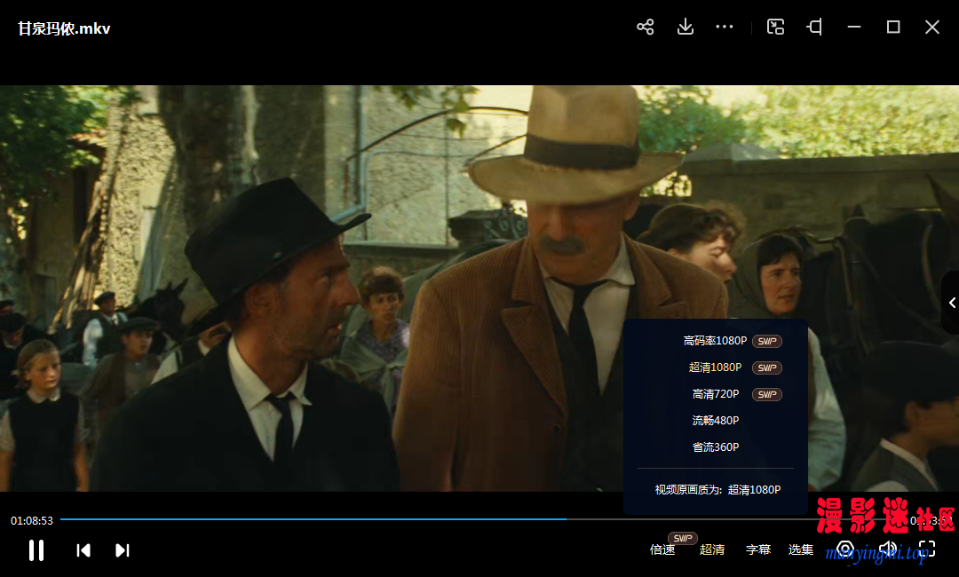959x577 pixels.
Task: Skip to the previous video
Action: (83, 550)
